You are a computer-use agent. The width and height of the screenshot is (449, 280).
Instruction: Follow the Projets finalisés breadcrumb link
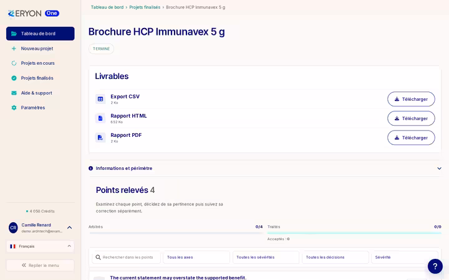pos(145,7)
